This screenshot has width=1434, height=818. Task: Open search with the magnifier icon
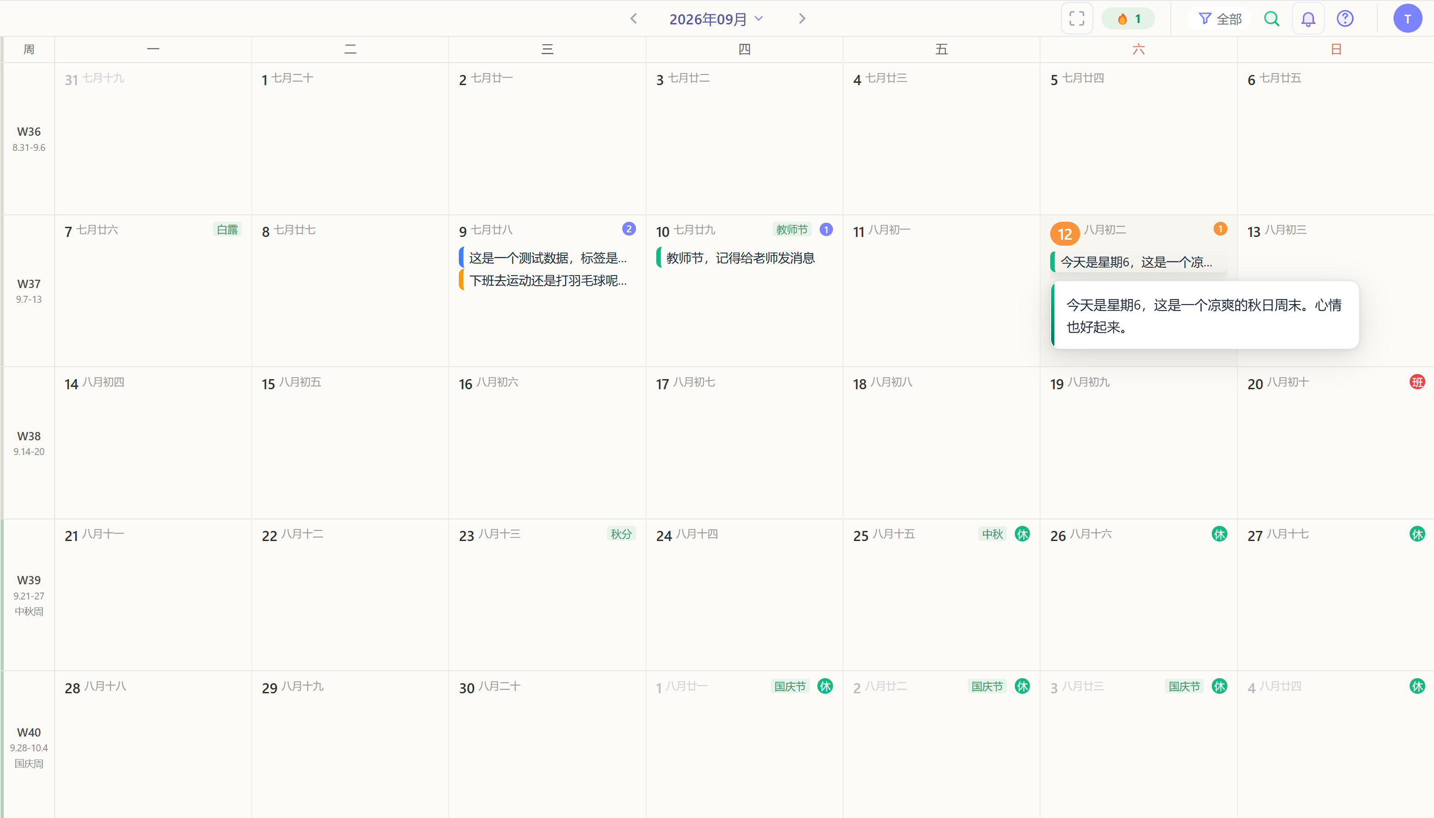(x=1271, y=18)
